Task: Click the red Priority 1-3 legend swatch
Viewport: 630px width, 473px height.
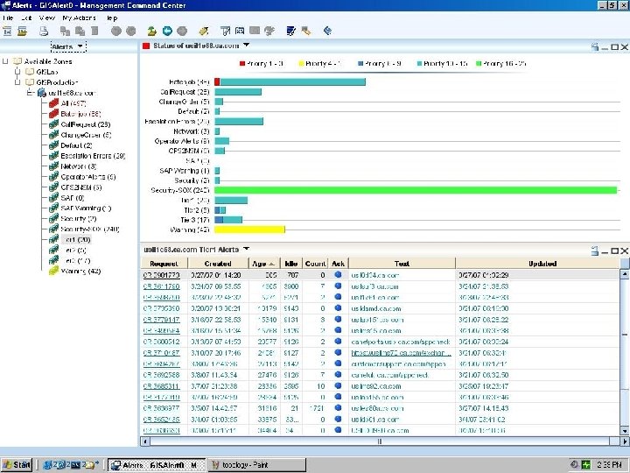Action: pos(241,64)
